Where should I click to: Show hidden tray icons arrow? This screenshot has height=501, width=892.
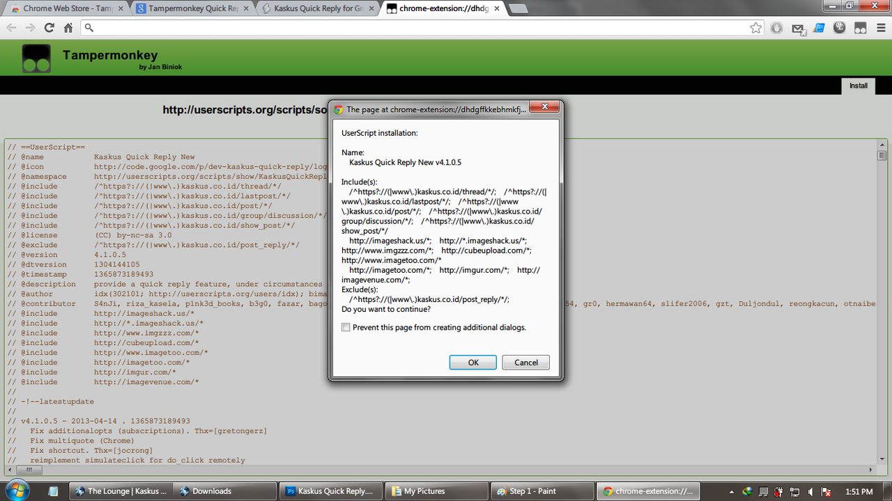pos(732,491)
